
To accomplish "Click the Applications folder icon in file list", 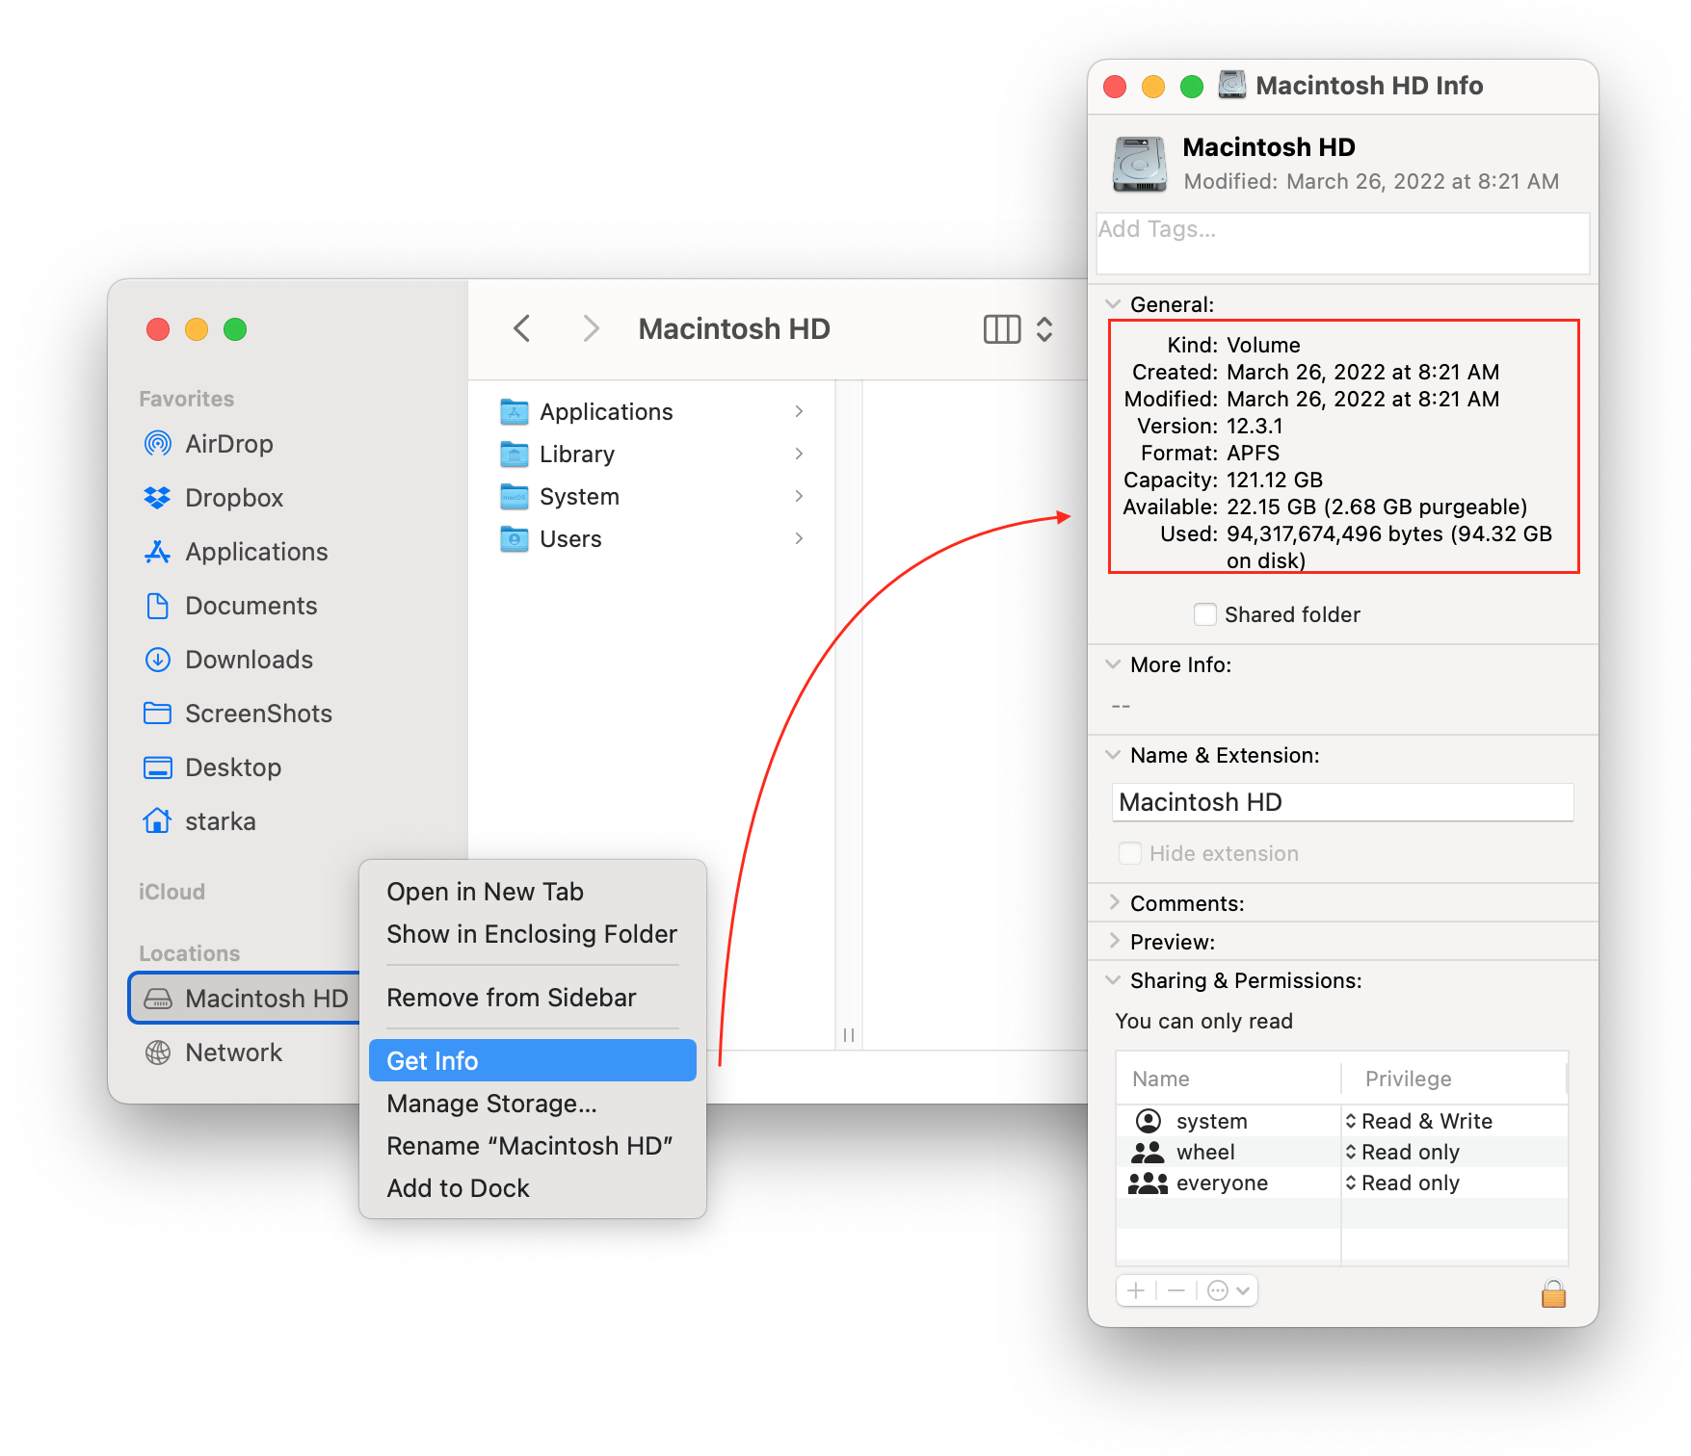I will [x=515, y=412].
